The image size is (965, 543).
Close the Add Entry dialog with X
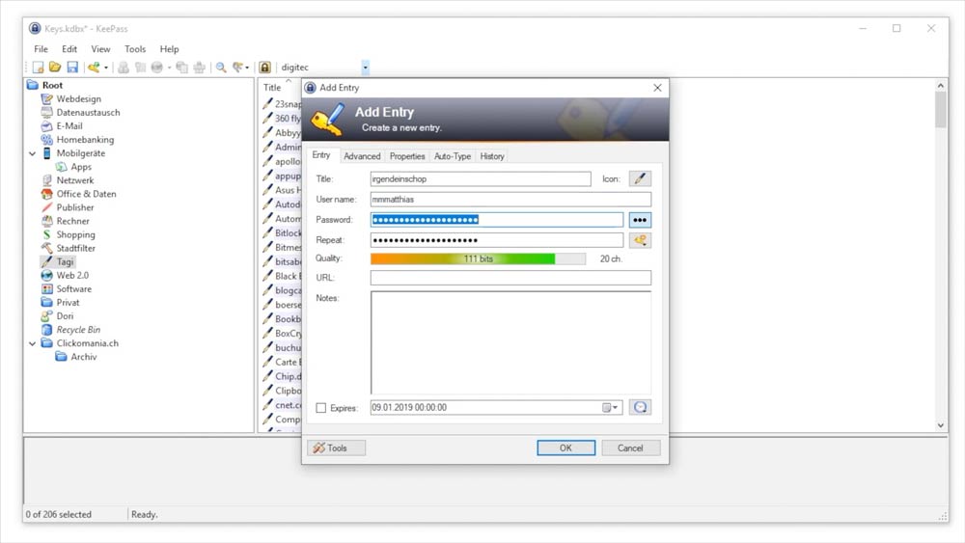point(657,88)
